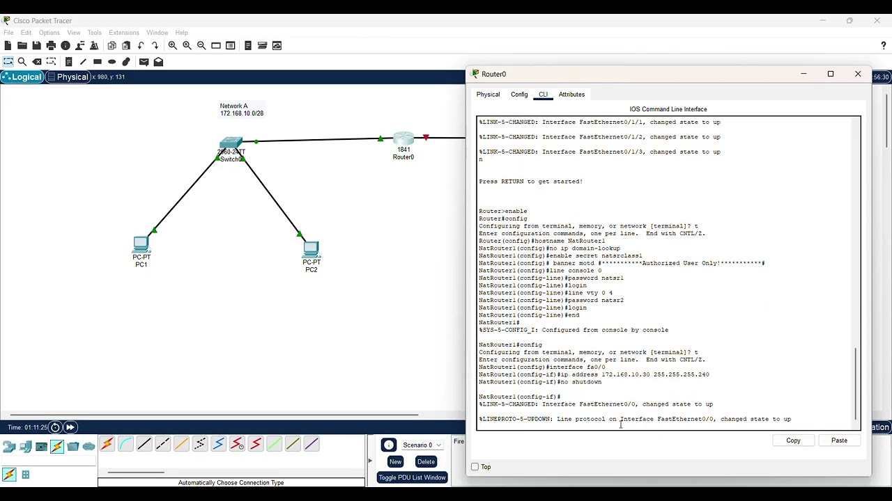Open the Network Devices category icon
This screenshot has height=501, width=892.
pyautogui.click(x=9, y=447)
